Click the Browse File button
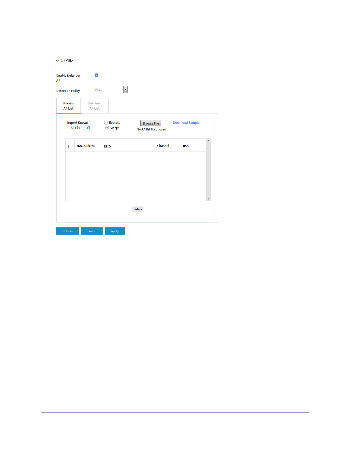This screenshot has width=350, height=454. coord(151,123)
